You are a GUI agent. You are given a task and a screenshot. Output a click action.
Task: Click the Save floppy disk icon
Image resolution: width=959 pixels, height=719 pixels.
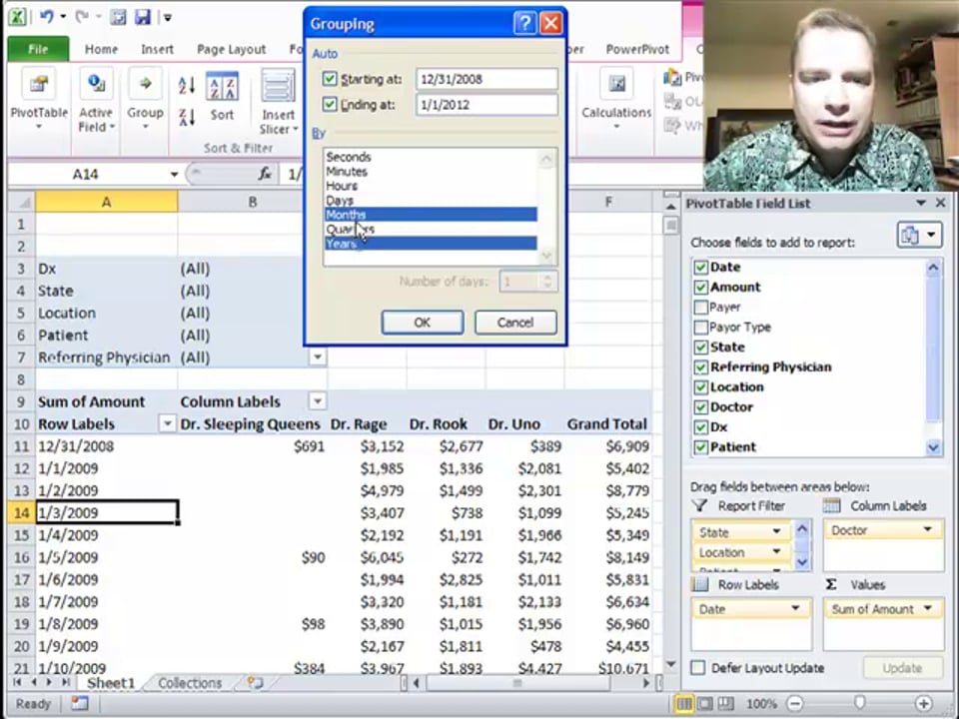tap(143, 17)
